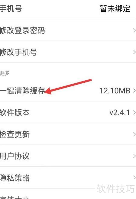Tap chevron on 隐私策略 row
This screenshot has width=136, height=199.
point(134,177)
